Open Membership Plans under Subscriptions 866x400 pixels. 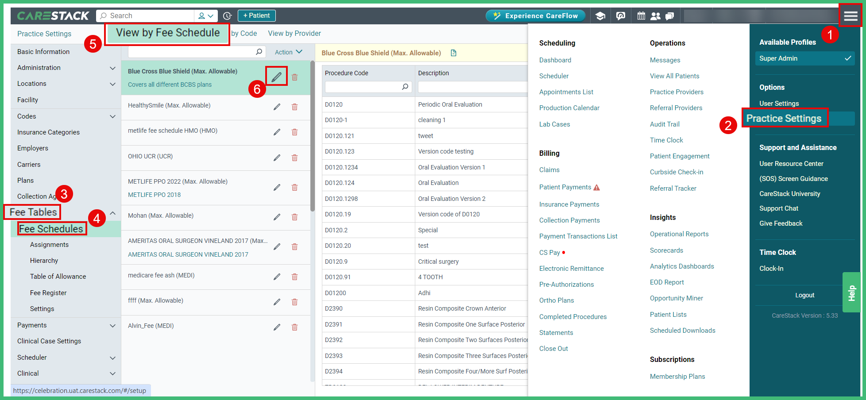(x=677, y=377)
